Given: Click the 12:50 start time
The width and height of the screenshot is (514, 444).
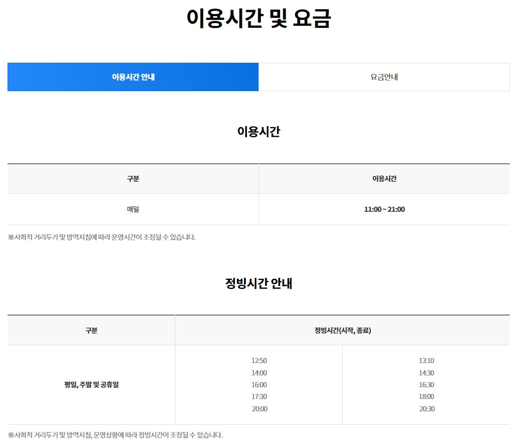Looking at the screenshot, I should tap(259, 360).
